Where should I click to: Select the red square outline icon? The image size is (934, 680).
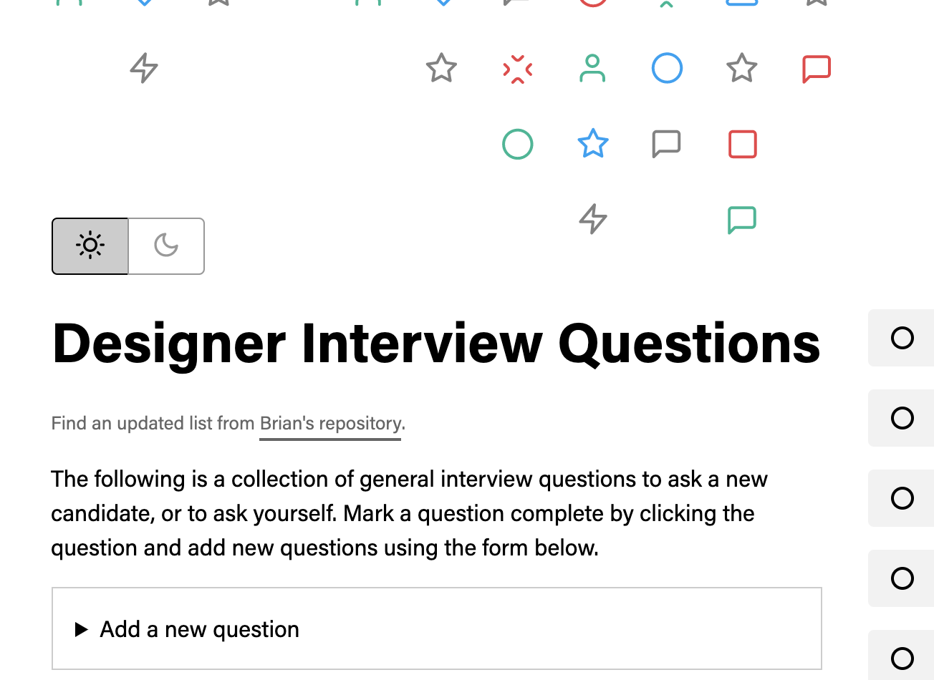tap(742, 144)
